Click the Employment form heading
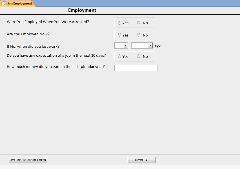This screenshot has height=169, width=240. pos(82,10)
